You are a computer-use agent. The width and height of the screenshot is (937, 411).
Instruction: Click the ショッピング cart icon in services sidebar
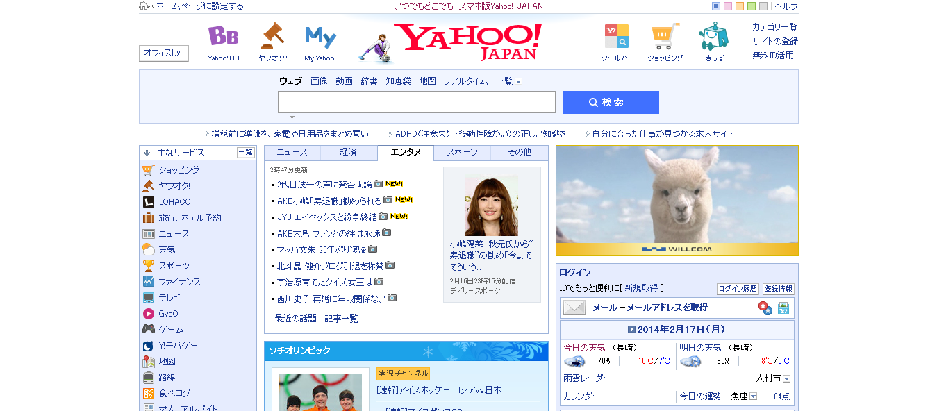click(x=148, y=169)
